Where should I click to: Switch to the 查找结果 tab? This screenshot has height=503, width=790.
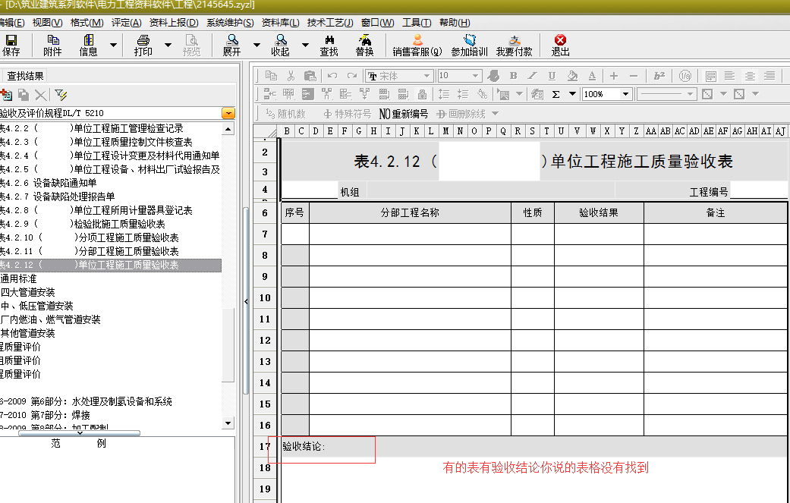point(25,75)
